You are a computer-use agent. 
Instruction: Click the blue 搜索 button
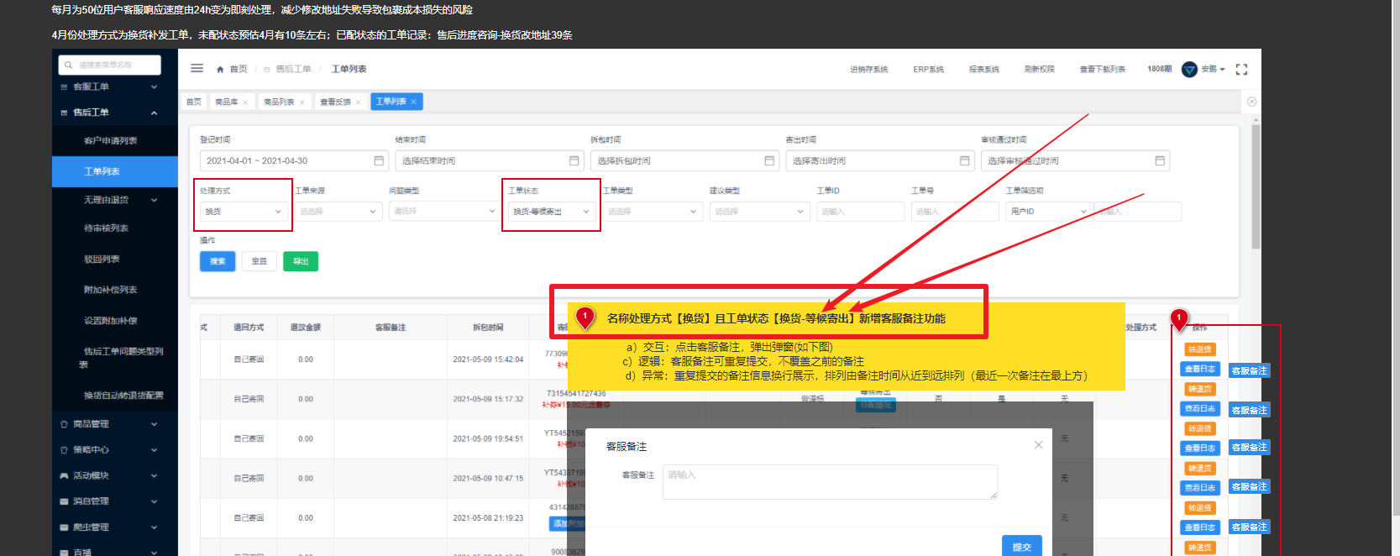218,261
